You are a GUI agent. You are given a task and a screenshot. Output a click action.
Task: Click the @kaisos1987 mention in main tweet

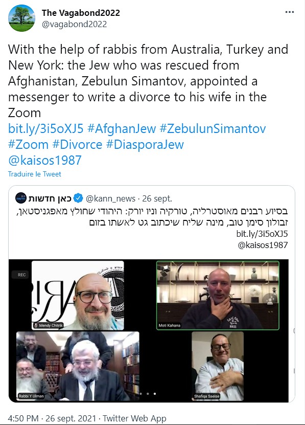(44, 160)
